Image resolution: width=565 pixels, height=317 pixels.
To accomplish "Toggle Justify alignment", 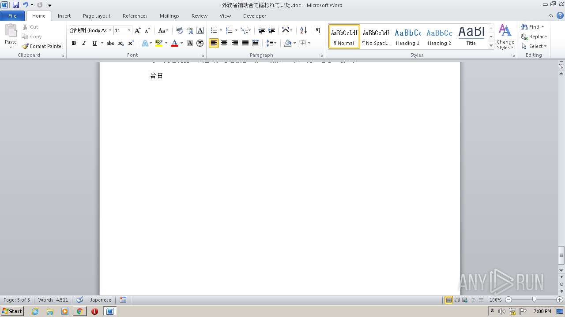I will click(245, 43).
